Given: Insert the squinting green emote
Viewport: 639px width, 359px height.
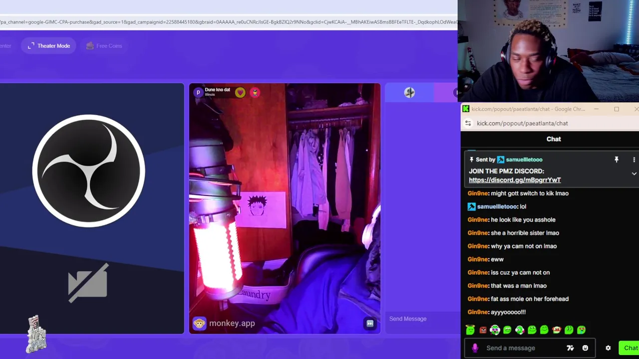Looking at the screenshot, I should 569,330.
